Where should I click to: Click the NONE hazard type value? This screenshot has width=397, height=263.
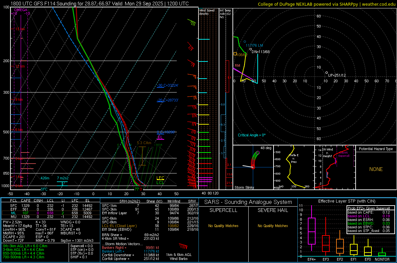(376, 169)
